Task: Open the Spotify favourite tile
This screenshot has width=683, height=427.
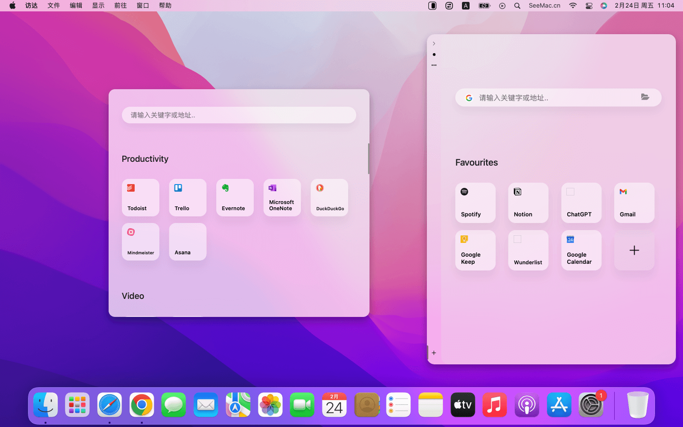Action: point(475,203)
